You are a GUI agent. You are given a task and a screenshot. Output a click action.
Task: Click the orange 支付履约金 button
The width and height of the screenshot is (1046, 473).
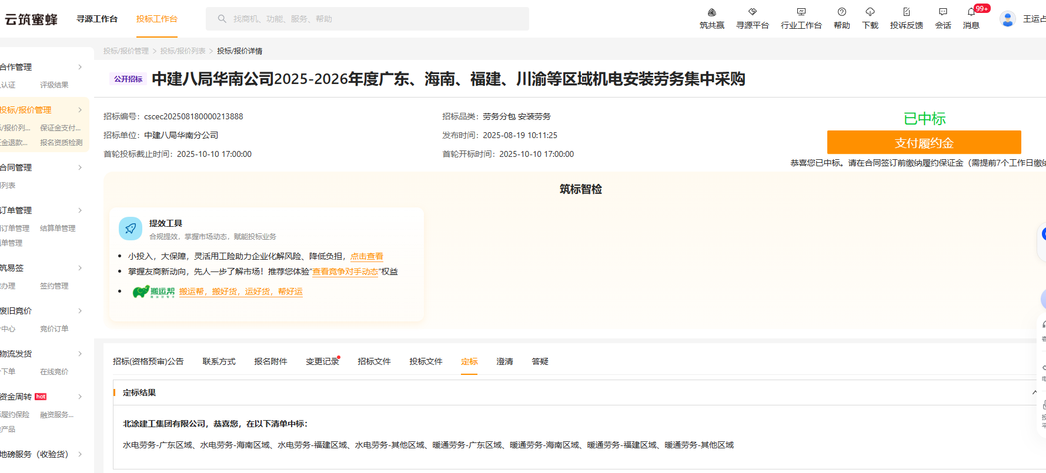(x=924, y=143)
